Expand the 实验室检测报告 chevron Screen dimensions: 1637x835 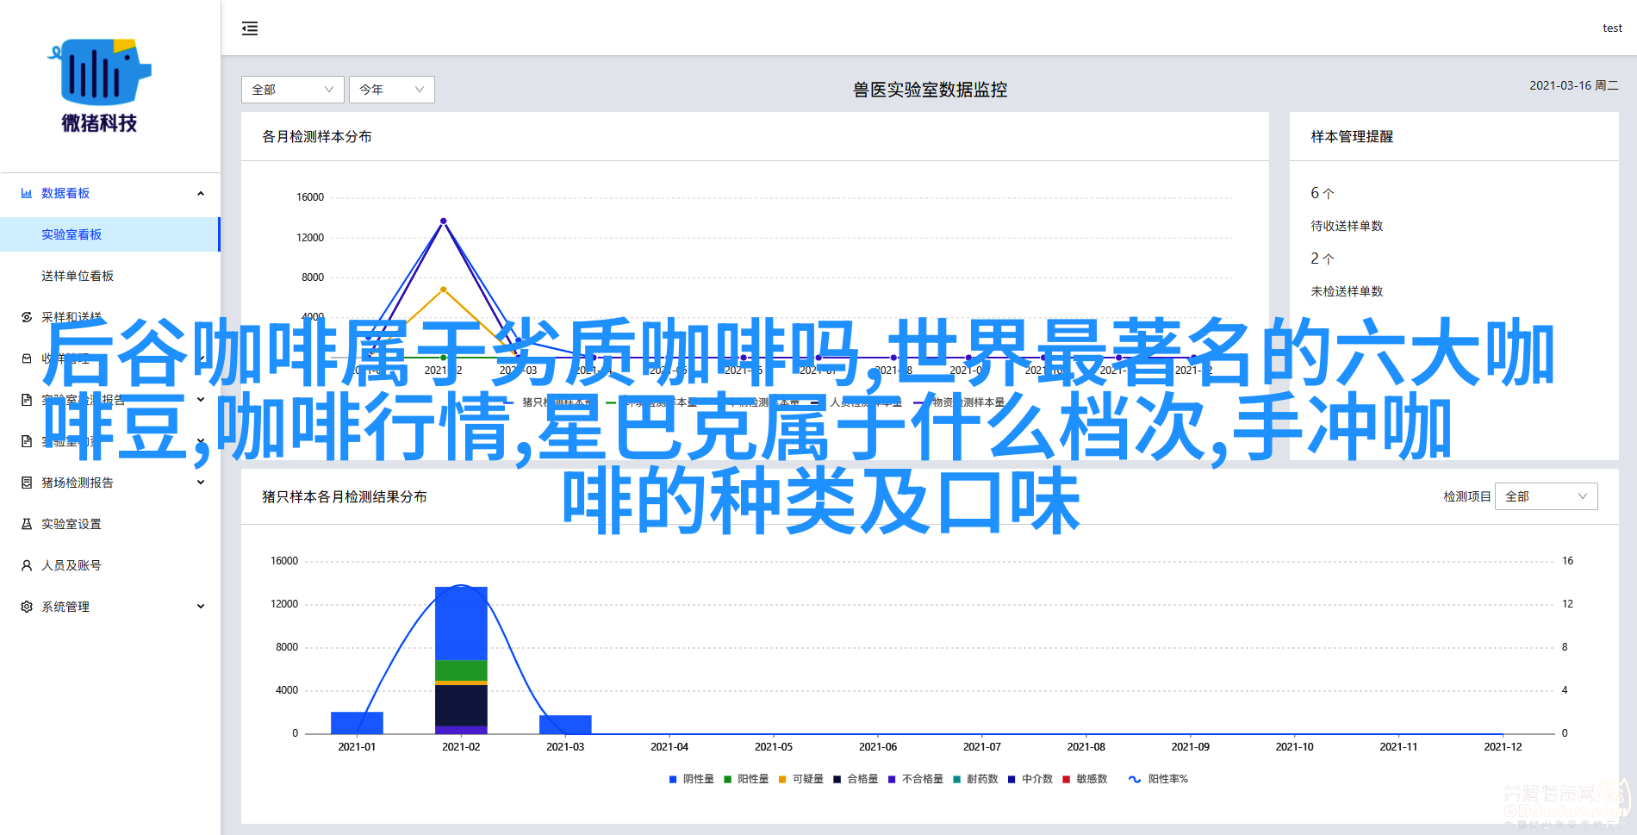(x=201, y=400)
